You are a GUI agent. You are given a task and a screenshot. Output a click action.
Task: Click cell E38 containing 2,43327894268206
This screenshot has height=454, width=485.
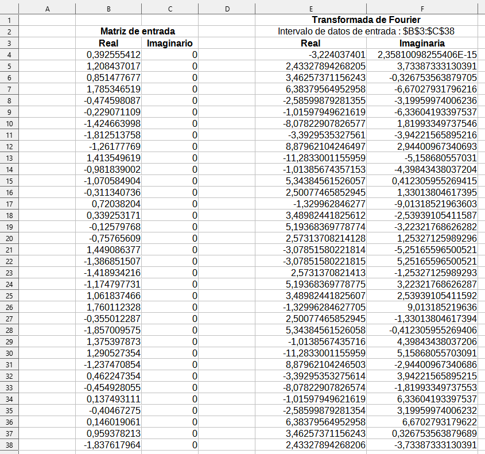coord(311,445)
